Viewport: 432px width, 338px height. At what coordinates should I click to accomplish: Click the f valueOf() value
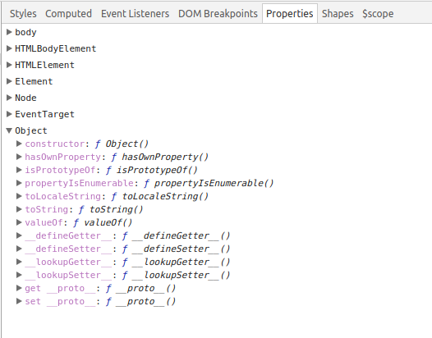coord(103,222)
